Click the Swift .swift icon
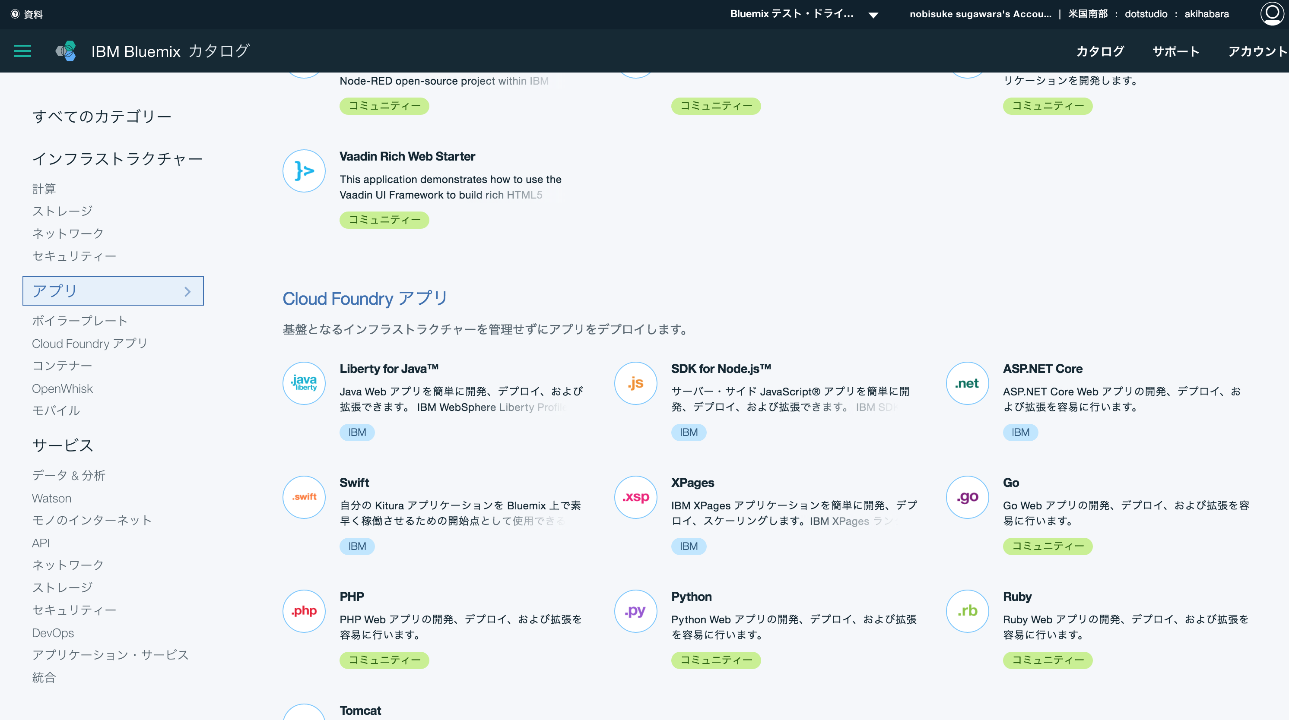Viewport: 1289px width, 720px height. point(304,497)
